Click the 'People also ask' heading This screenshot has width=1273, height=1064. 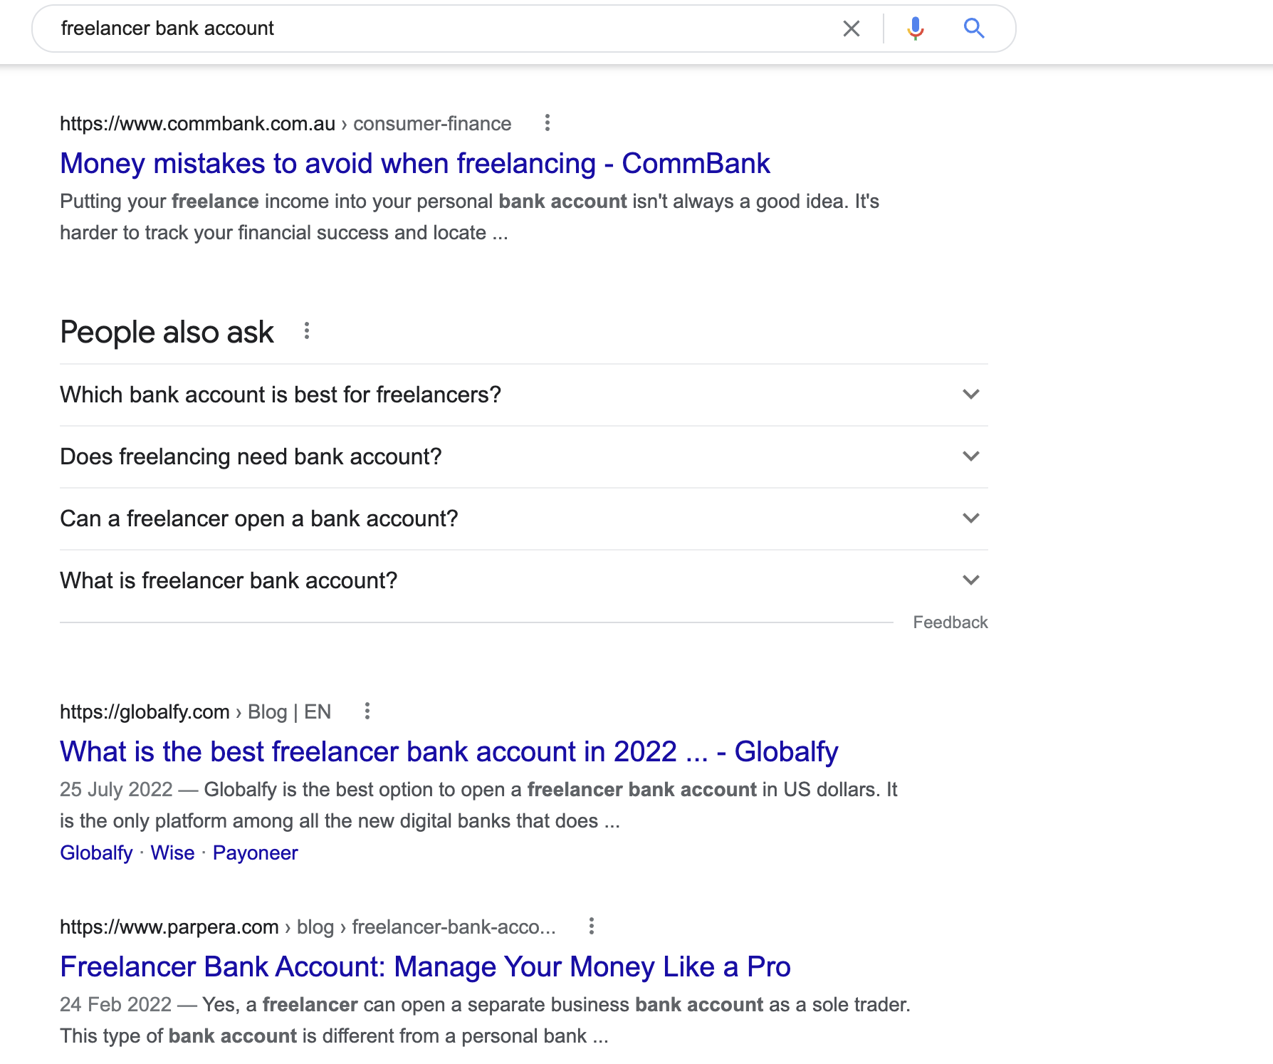click(x=167, y=332)
